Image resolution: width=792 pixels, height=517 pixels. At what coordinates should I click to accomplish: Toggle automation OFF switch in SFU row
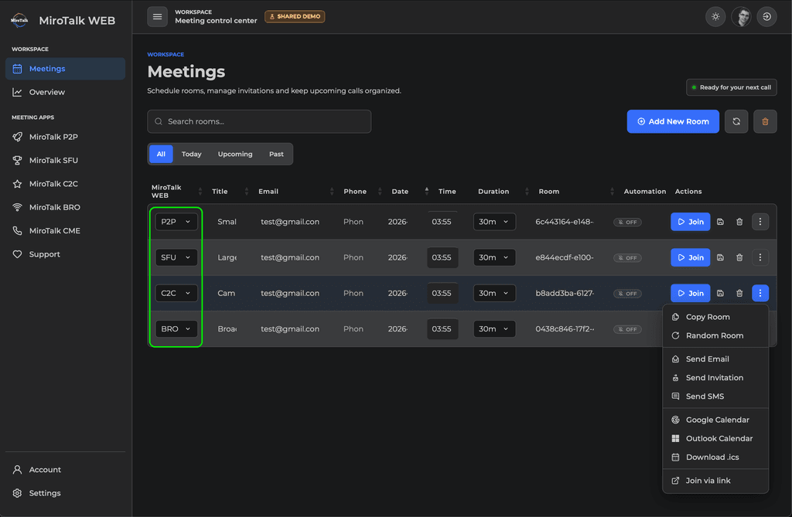pos(627,257)
